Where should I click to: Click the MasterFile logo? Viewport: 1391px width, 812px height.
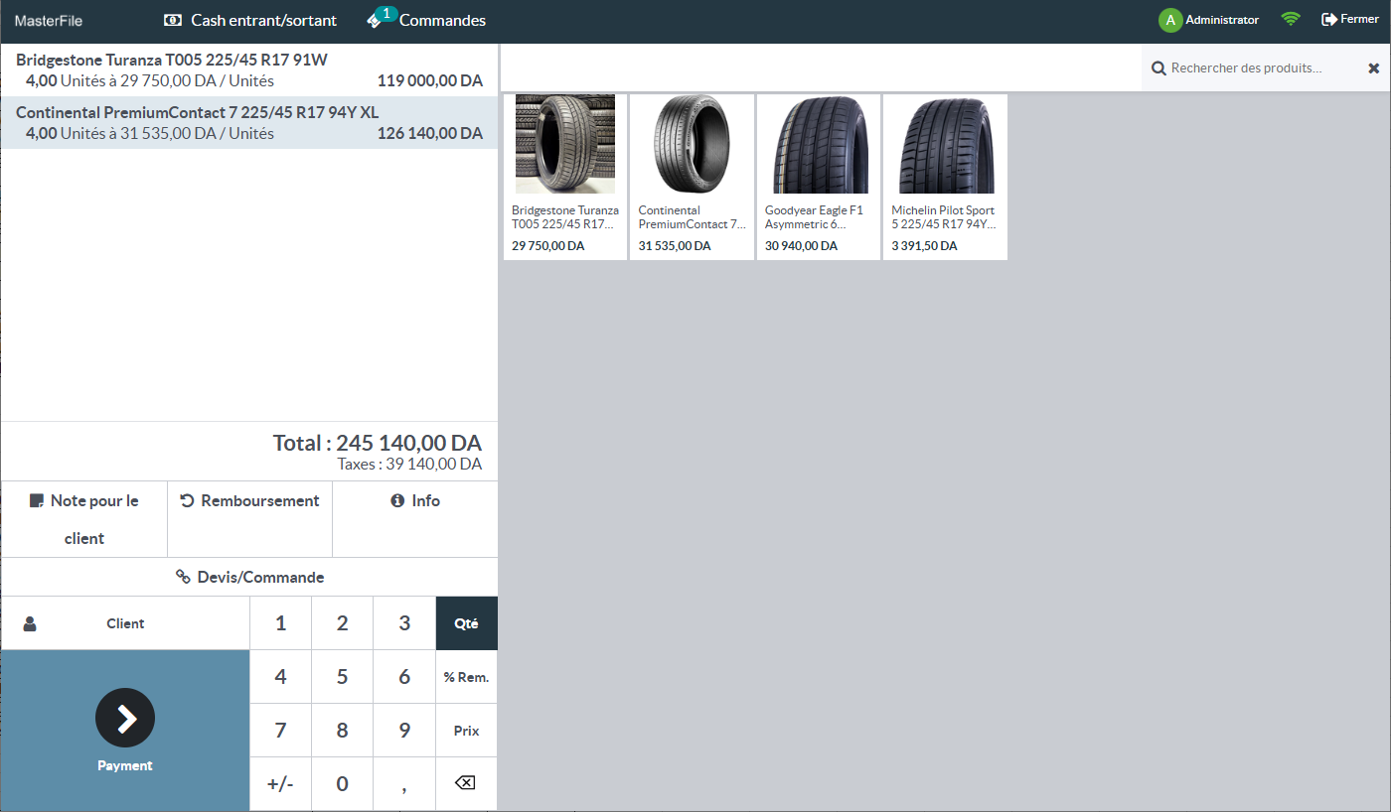(49, 21)
